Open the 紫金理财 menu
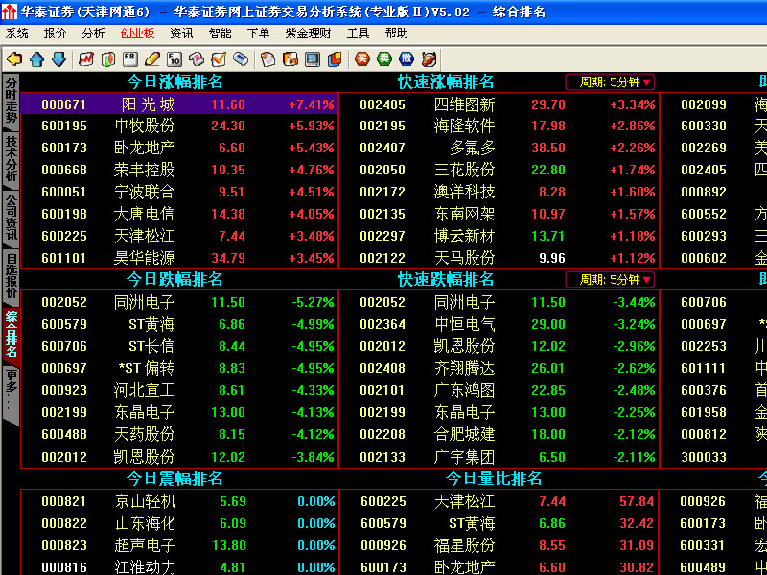The width and height of the screenshot is (767, 575). click(x=308, y=34)
